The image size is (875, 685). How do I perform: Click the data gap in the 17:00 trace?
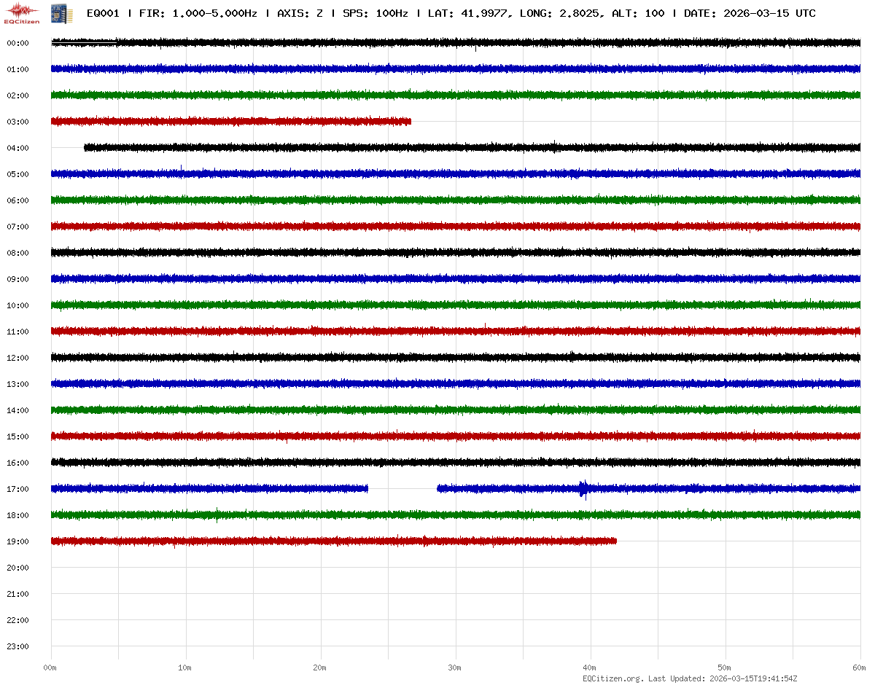402,488
